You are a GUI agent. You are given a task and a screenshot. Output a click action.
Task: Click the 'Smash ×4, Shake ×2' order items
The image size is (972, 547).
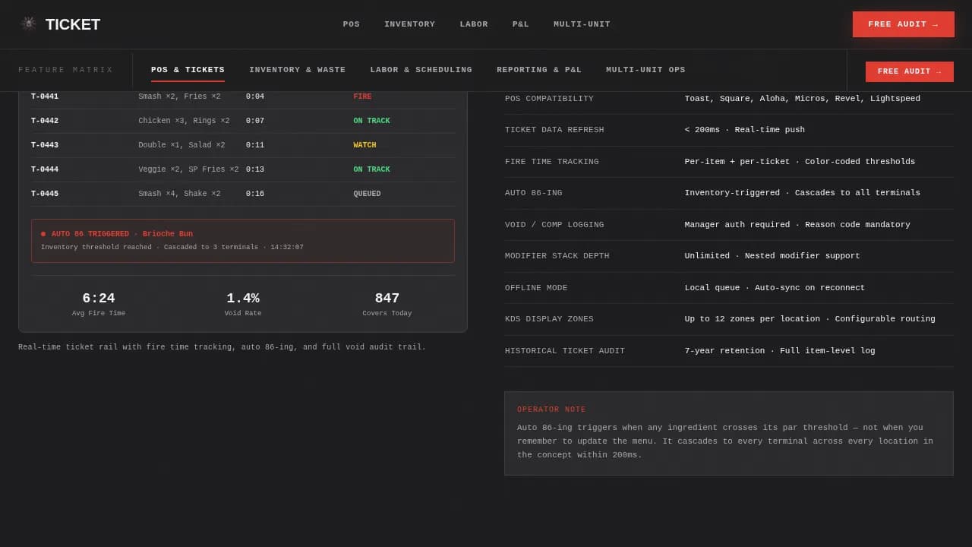click(179, 194)
